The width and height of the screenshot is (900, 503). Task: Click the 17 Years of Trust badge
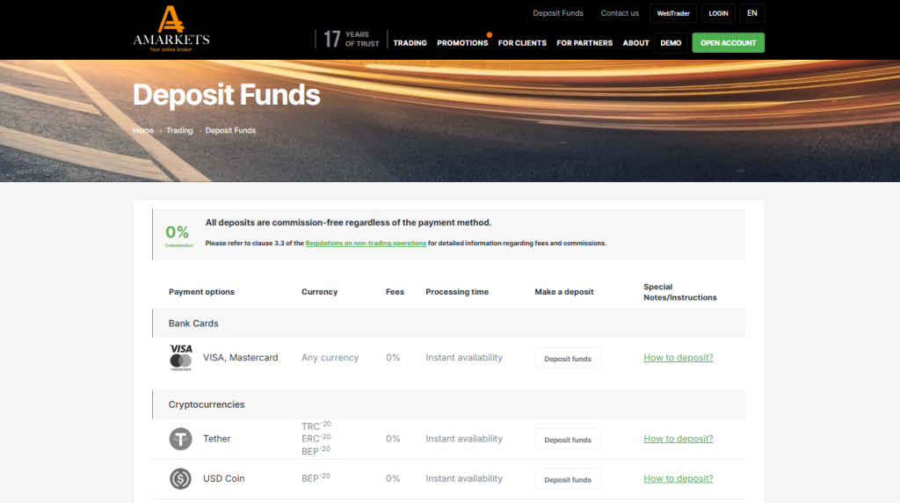(x=351, y=39)
